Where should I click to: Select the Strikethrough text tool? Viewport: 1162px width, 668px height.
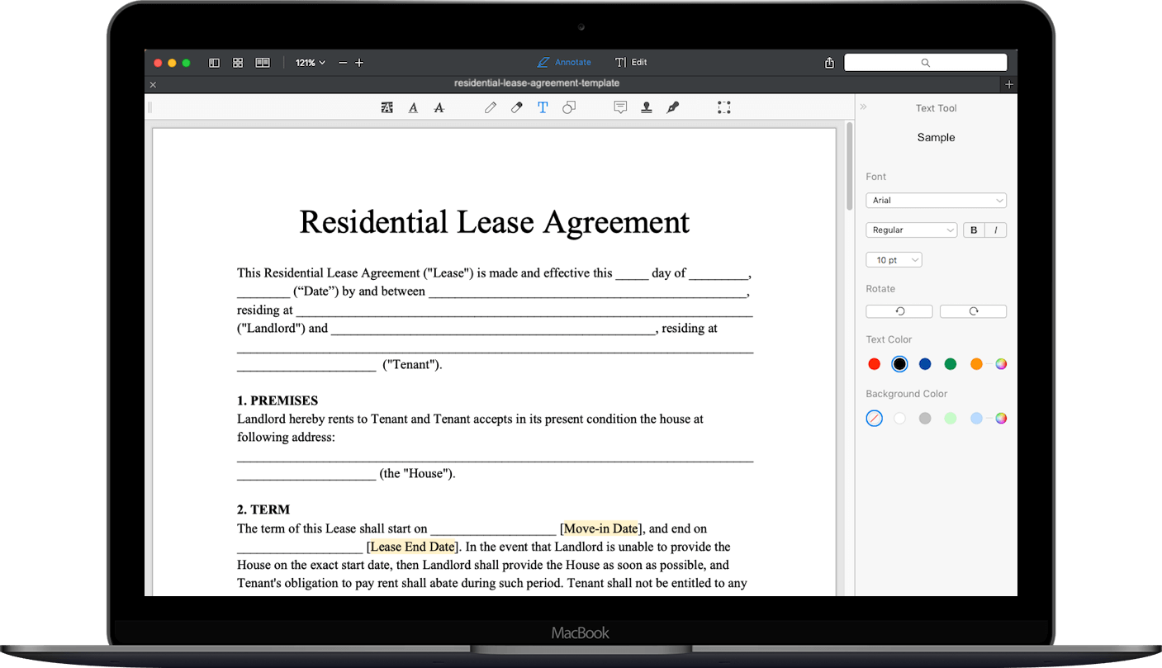pos(439,107)
